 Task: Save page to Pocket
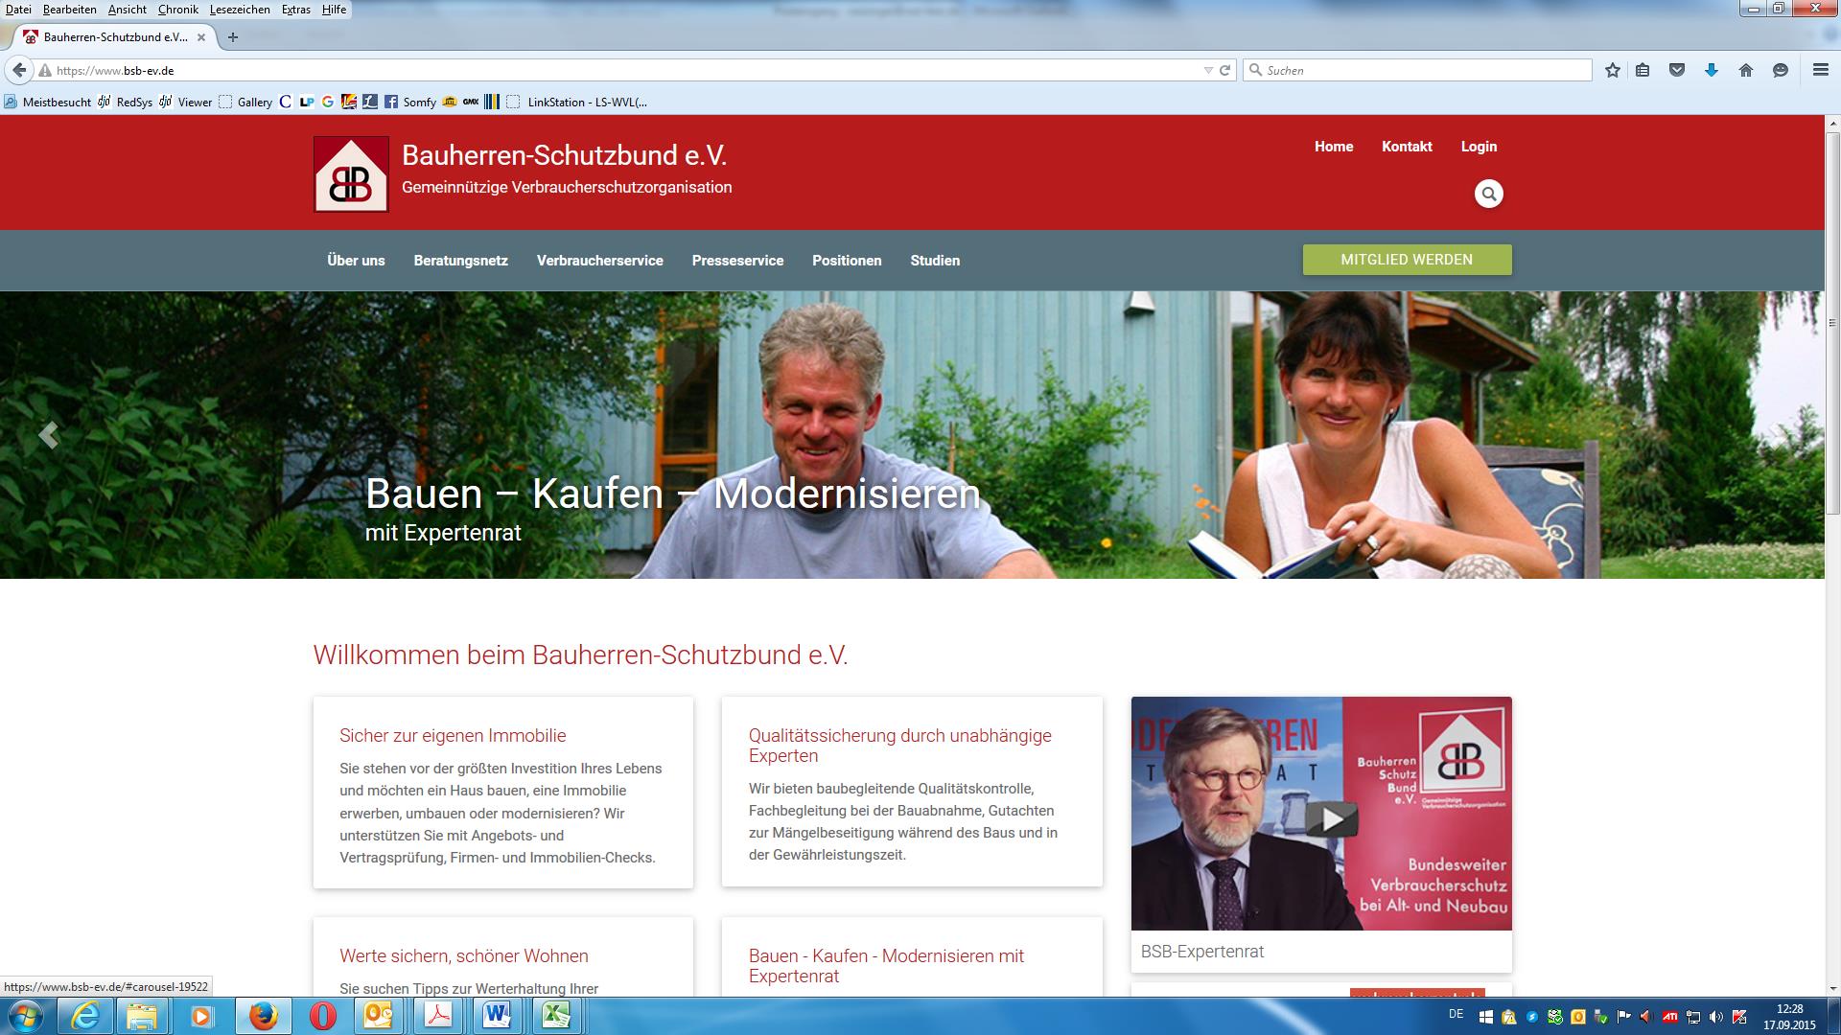click(1677, 70)
